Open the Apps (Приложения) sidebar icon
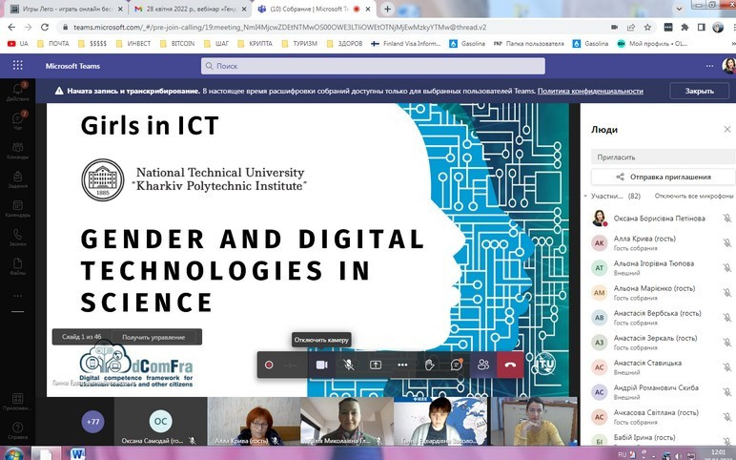This screenshot has height=460, width=736. point(17,402)
